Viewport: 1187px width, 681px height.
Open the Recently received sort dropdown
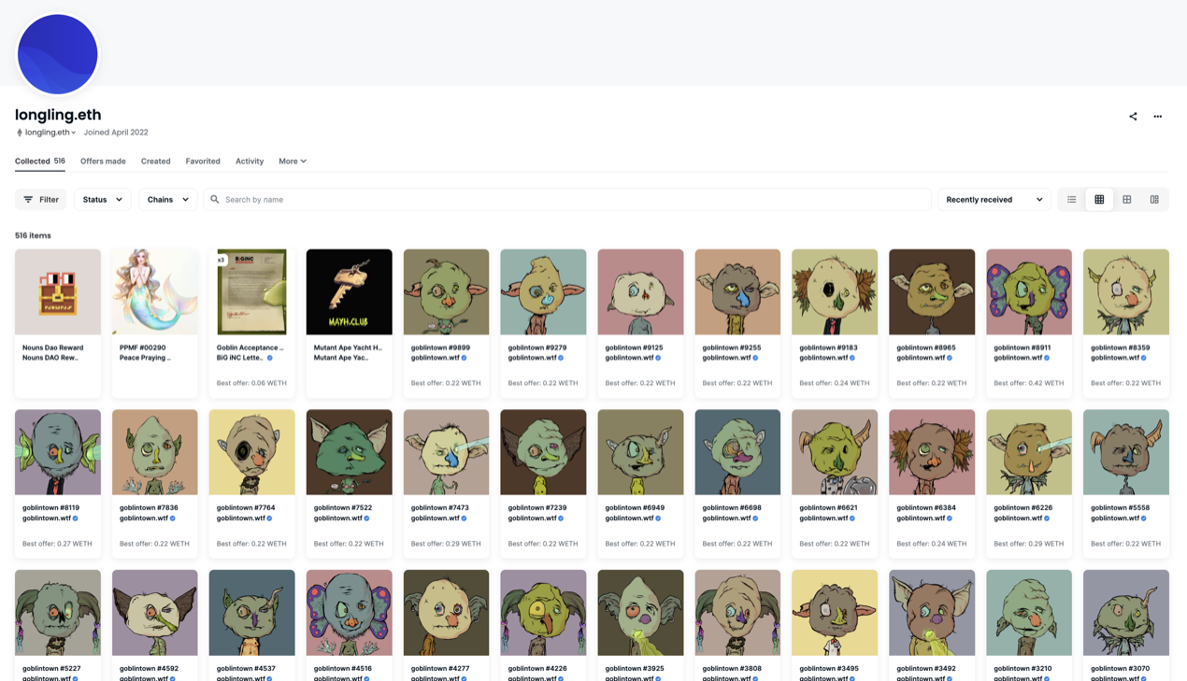click(994, 200)
